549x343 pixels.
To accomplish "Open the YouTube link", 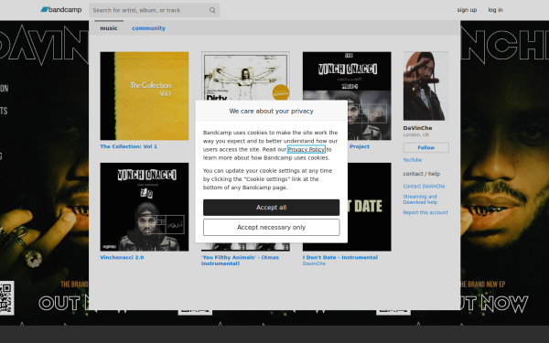I will (413, 160).
